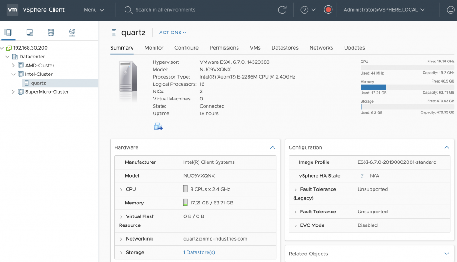457x262 pixels.
Task: Collapse the Configuration panel
Action: click(x=446, y=147)
